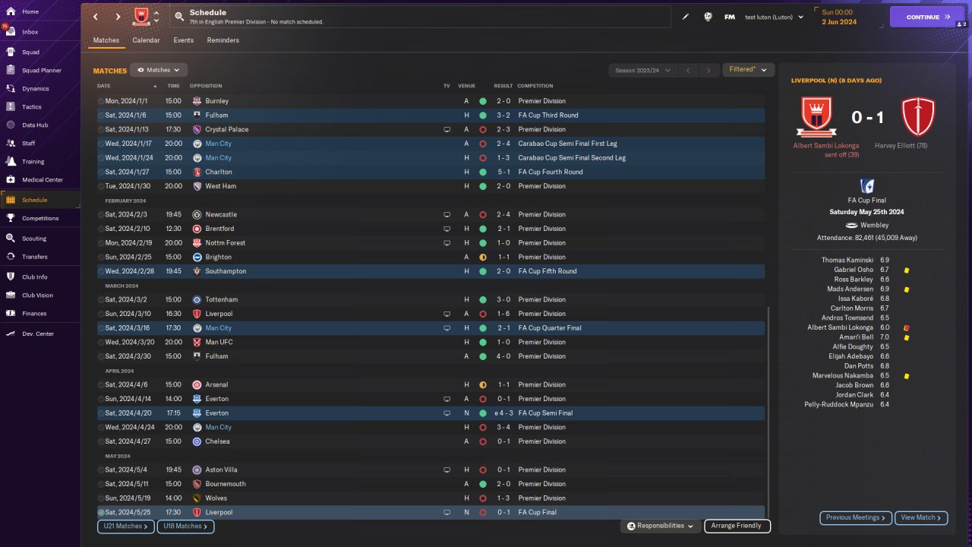
Task: Open Club Vision in the sidebar
Action: (x=38, y=295)
